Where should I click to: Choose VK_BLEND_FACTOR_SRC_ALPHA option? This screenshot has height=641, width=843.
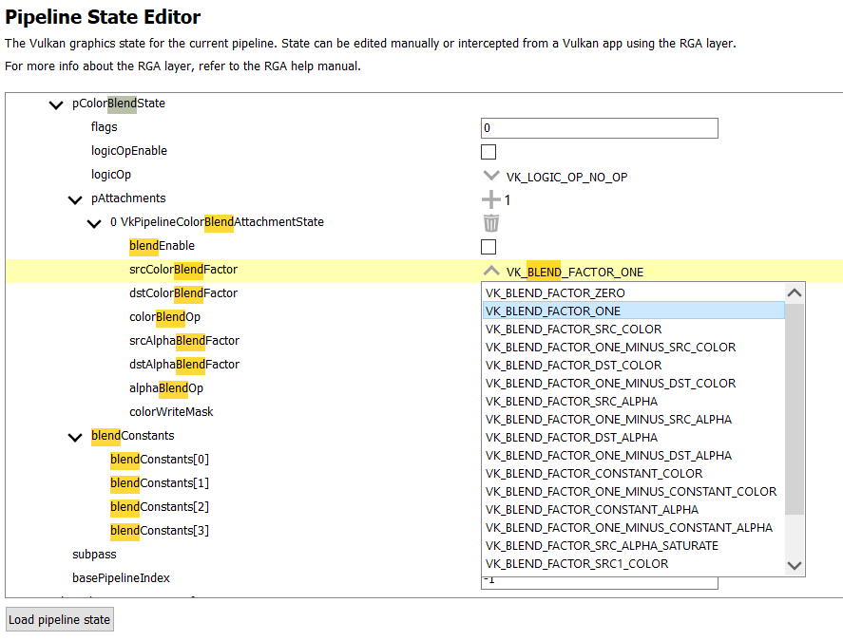pyautogui.click(x=571, y=402)
